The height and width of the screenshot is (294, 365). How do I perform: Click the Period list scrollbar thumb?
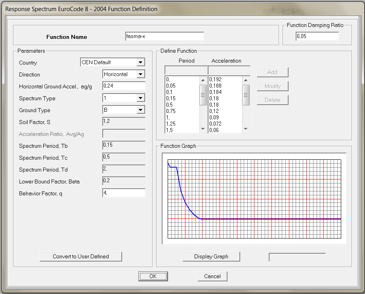coord(203,95)
